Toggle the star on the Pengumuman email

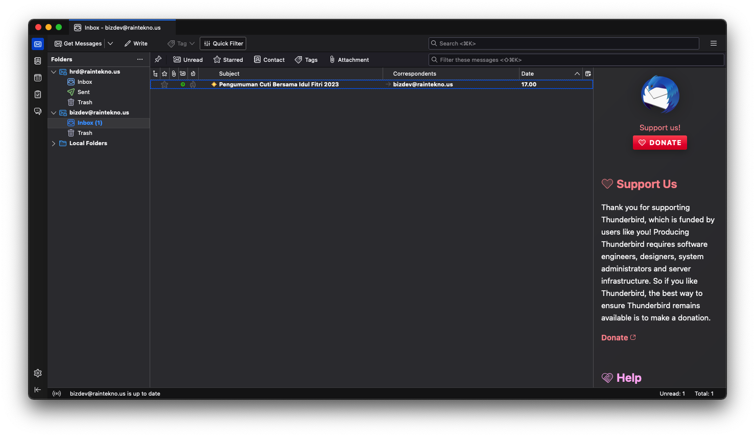click(164, 84)
